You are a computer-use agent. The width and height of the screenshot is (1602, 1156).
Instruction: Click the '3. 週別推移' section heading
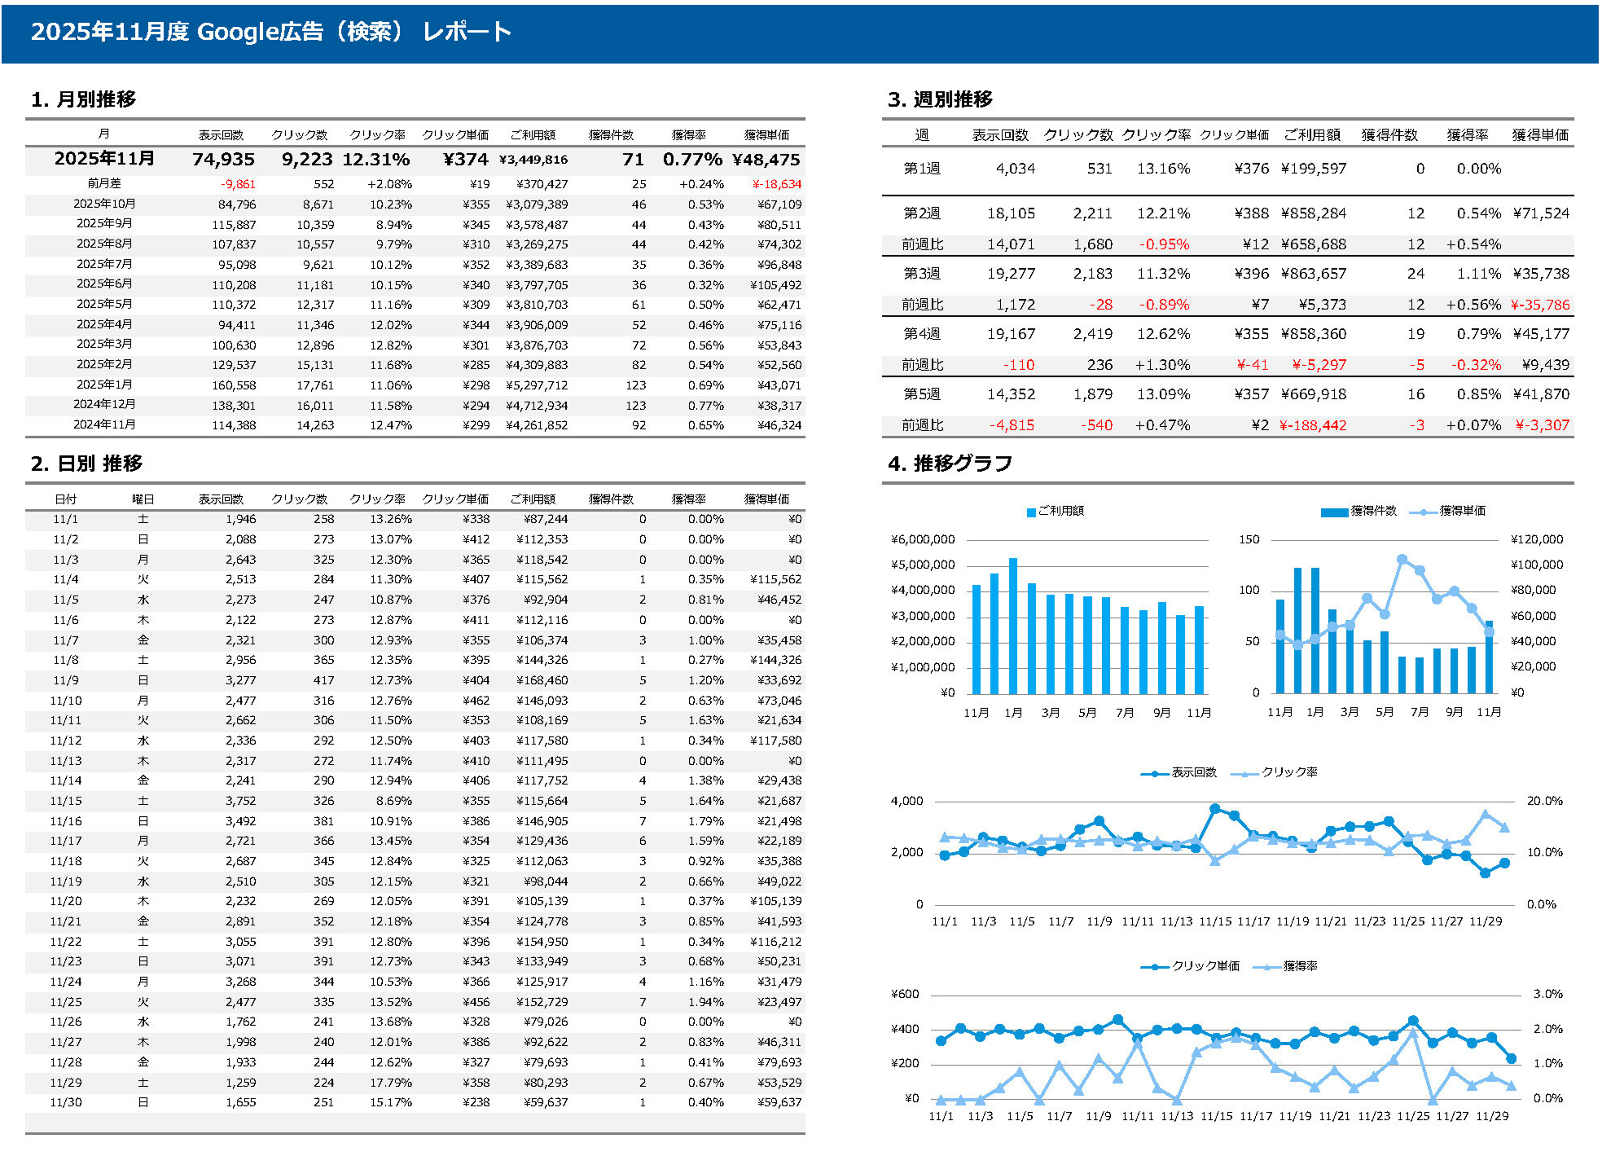(940, 99)
